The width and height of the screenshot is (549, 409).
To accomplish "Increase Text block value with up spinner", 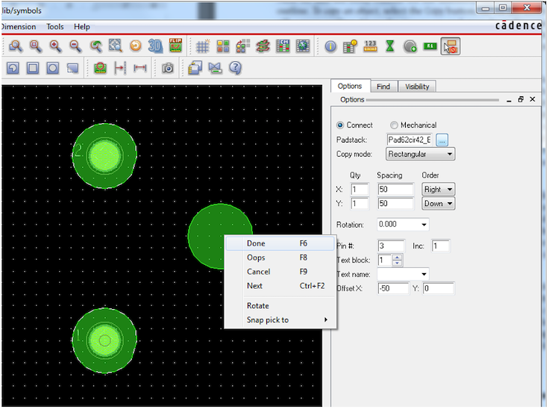I will coord(398,257).
